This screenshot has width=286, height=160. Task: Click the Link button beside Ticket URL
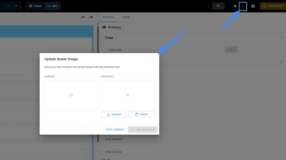click(x=231, y=50)
